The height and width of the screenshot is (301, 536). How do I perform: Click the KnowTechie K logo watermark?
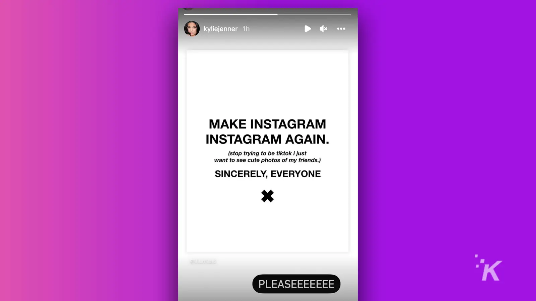click(488, 268)
